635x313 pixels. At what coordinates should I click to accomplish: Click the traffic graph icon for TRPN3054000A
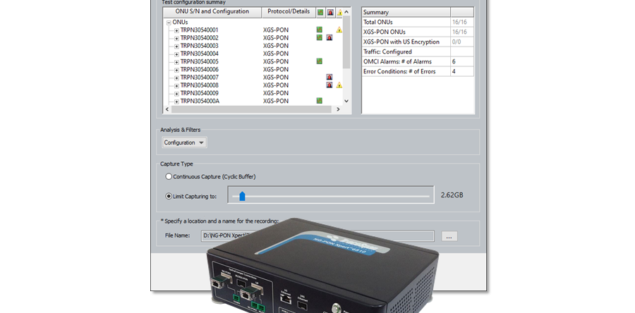pyautogui.click(x=319, y=101)
